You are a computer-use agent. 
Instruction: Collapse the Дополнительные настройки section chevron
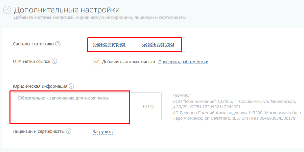coord(7,10)
